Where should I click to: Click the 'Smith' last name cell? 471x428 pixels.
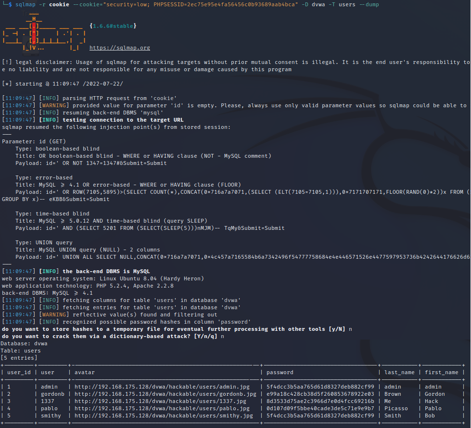(393, 415)
